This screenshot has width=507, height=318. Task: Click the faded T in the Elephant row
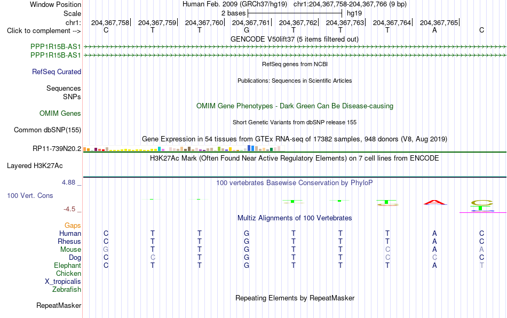tap(481, 265)
